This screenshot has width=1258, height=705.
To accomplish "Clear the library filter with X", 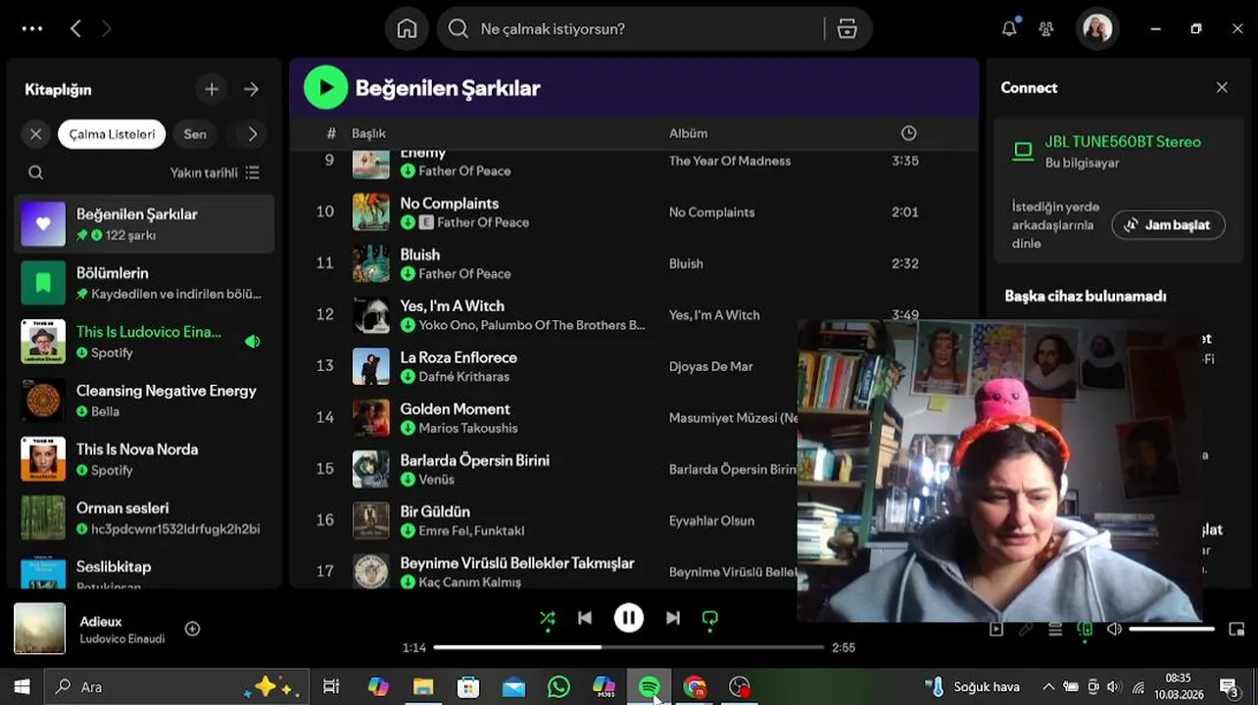I will 36,134.
